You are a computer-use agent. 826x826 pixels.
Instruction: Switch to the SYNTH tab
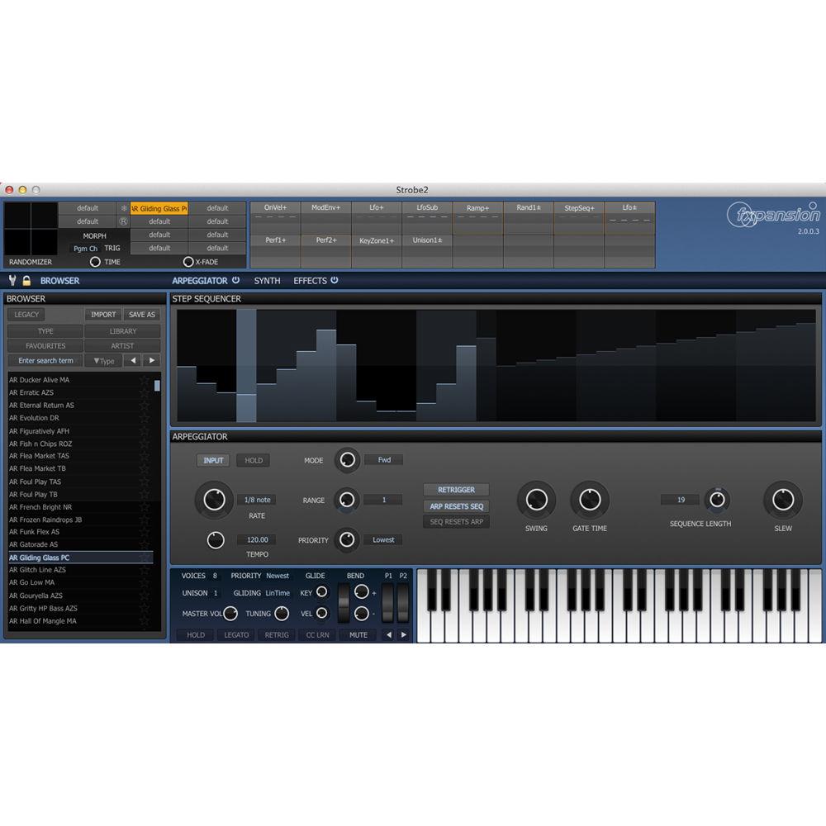click(267, 281)
